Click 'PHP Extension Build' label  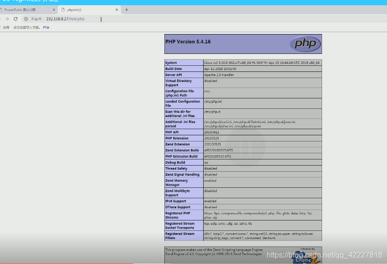[x=181, y=156]
